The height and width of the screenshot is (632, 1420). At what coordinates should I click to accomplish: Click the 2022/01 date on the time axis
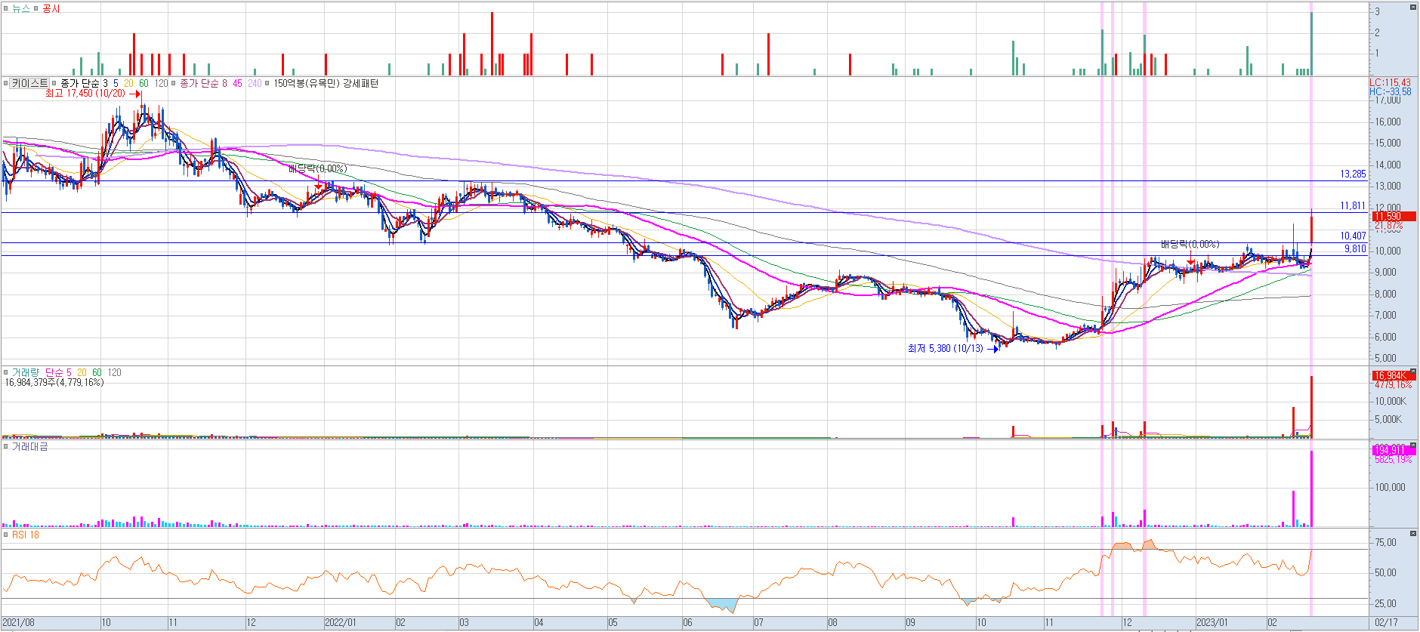tap(340, 623)
